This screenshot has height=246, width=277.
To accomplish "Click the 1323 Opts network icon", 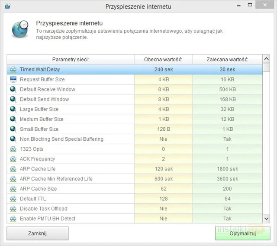I will pos(13,149).
